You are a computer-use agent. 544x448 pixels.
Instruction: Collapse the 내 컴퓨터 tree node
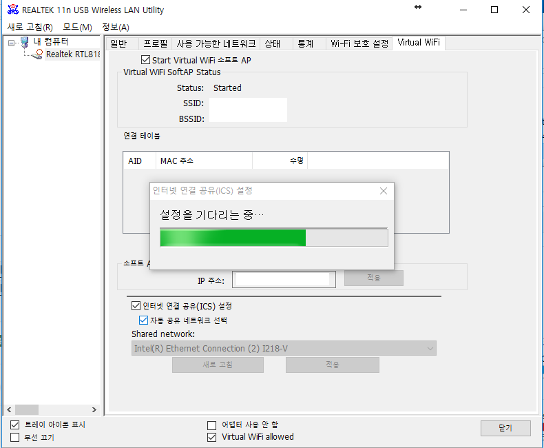tap(11, 43)
